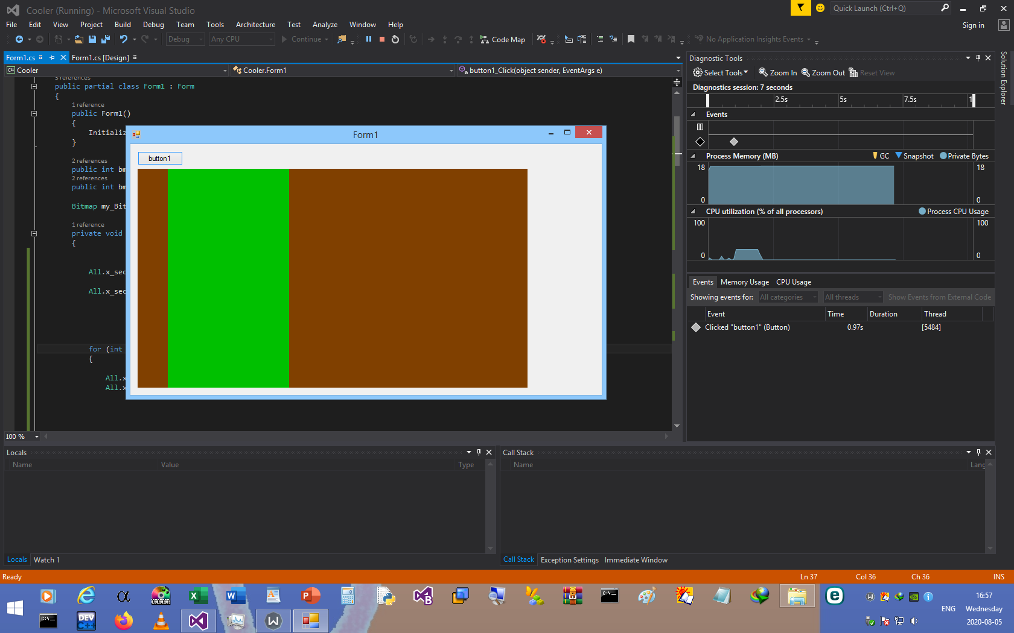Screen dimensions: 1014x633
Task: Open the Build menu
Action: (123, 25)
